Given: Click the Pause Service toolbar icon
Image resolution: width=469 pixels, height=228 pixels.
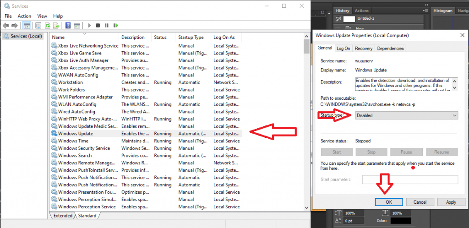Looking at the screenshot, I should pos(107,26).
